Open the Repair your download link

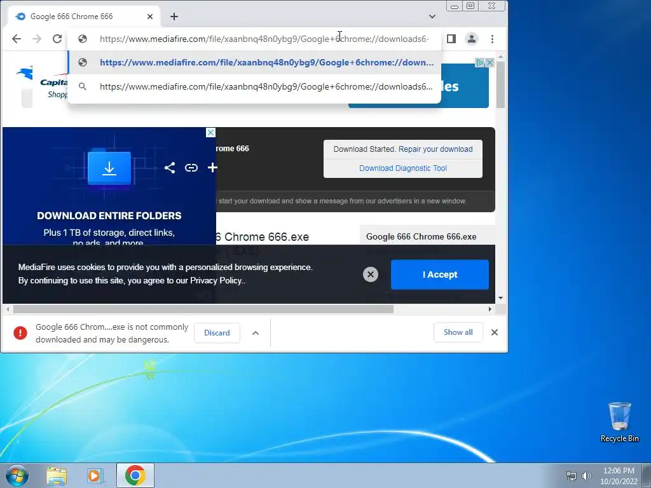click(435, 149)
